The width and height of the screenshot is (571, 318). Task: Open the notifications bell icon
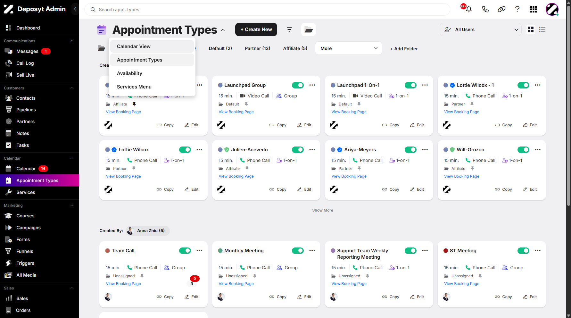469,9
